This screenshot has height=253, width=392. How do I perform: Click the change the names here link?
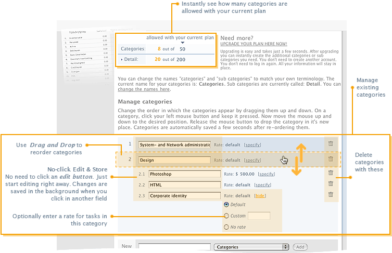(144, 89)
